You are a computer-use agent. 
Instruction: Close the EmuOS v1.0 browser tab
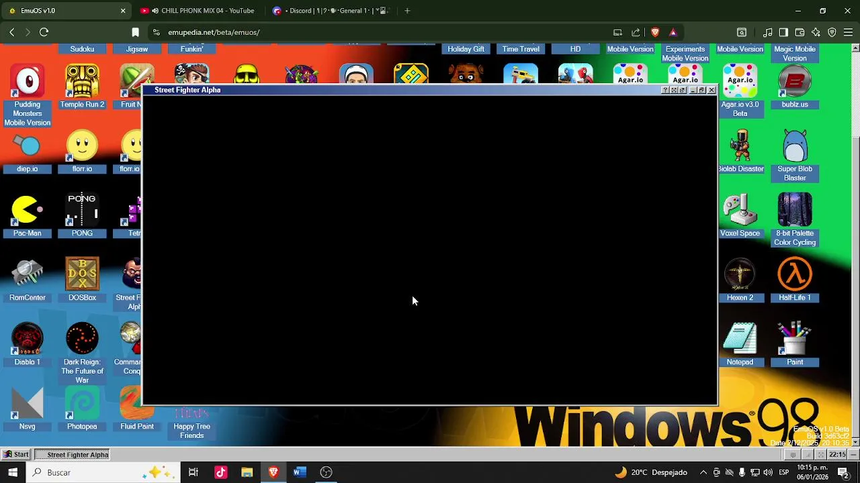pos(123,11)
